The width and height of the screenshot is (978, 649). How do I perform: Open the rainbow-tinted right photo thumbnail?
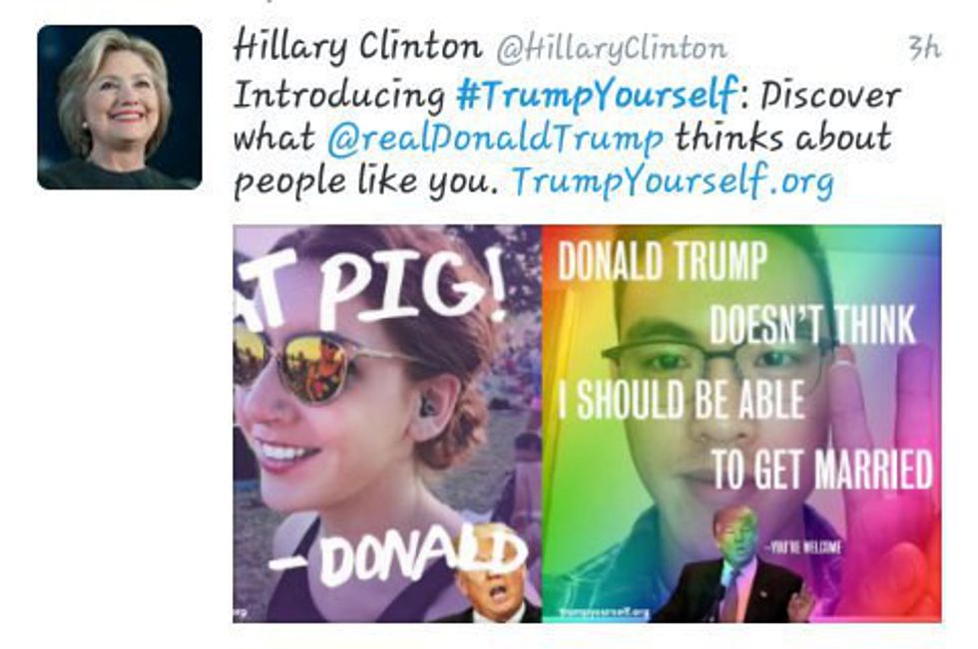[x=741, y=424]
